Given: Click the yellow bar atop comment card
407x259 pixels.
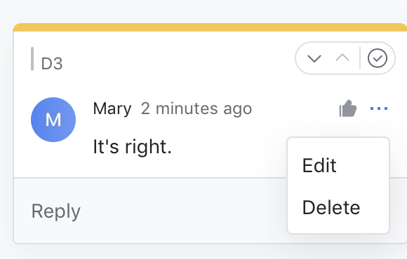Looking at the screenshot, I should [210, 27].
